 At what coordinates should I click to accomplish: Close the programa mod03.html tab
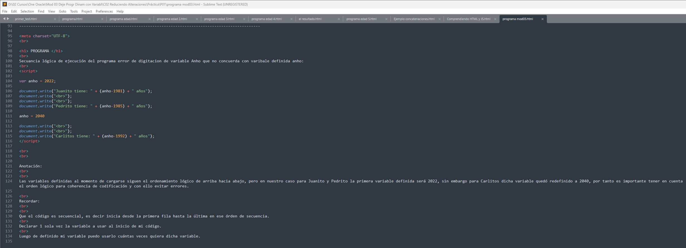542,19
